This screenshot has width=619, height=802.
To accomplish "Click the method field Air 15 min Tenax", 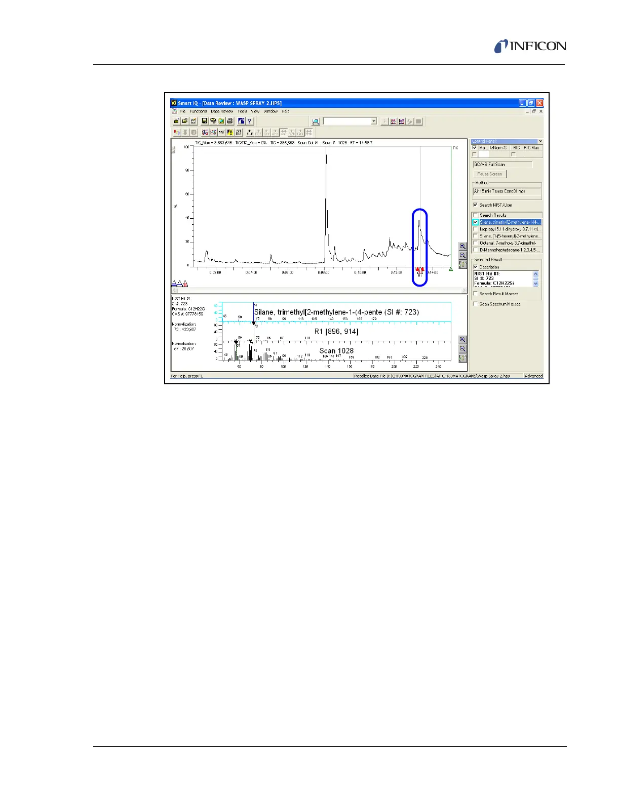I will [507, 191].
